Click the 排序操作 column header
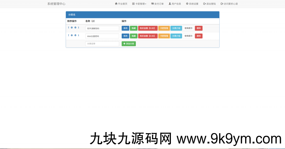The image size is (285, 149). pos(72,21)
